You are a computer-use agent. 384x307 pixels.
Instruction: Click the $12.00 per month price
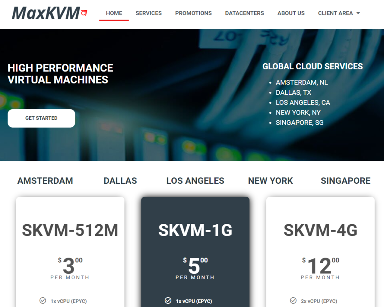pos(320,268)
